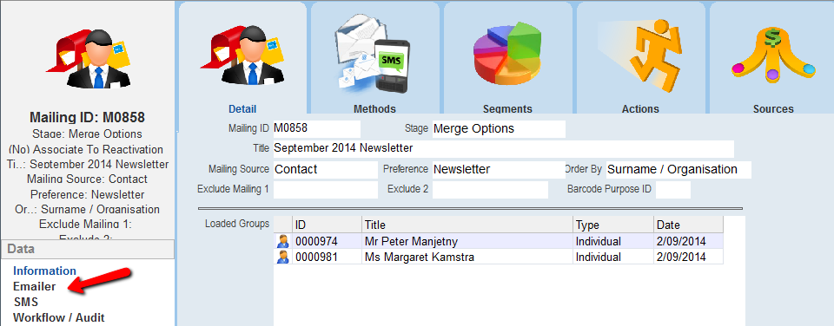Open the Detail tab mailbox icon
The width and height of the screenshot is (834, 326).
coord(242,55)
